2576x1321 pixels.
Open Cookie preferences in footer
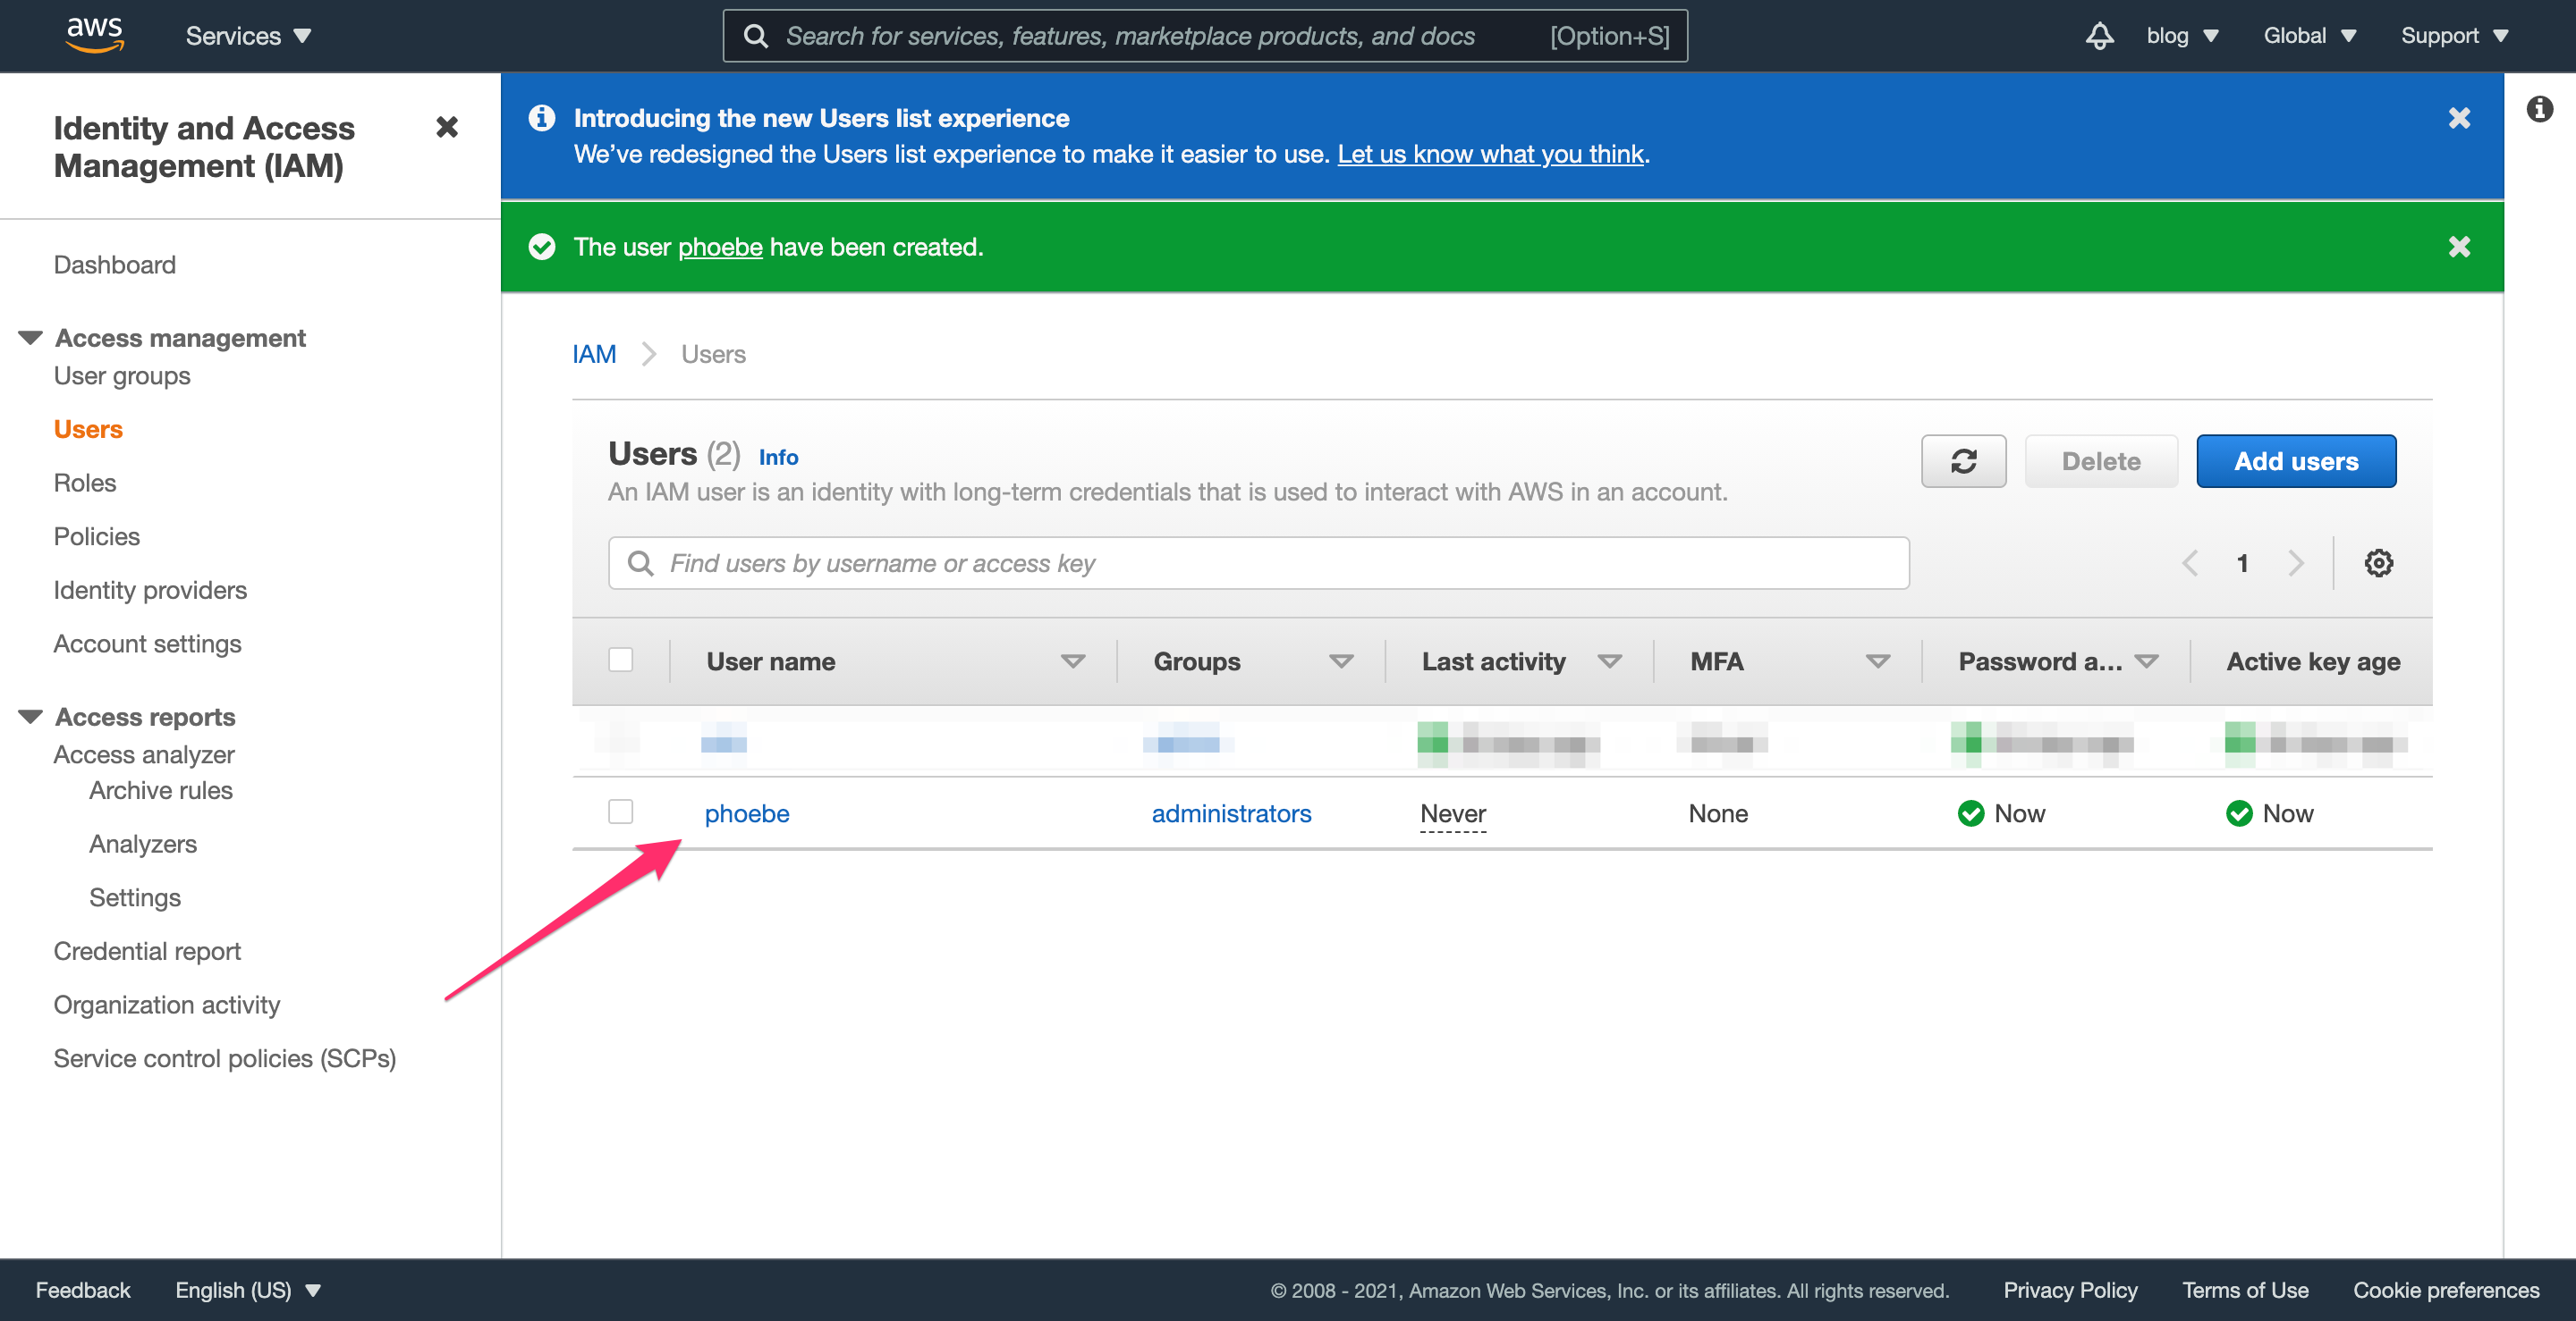click(2446, 1290)
